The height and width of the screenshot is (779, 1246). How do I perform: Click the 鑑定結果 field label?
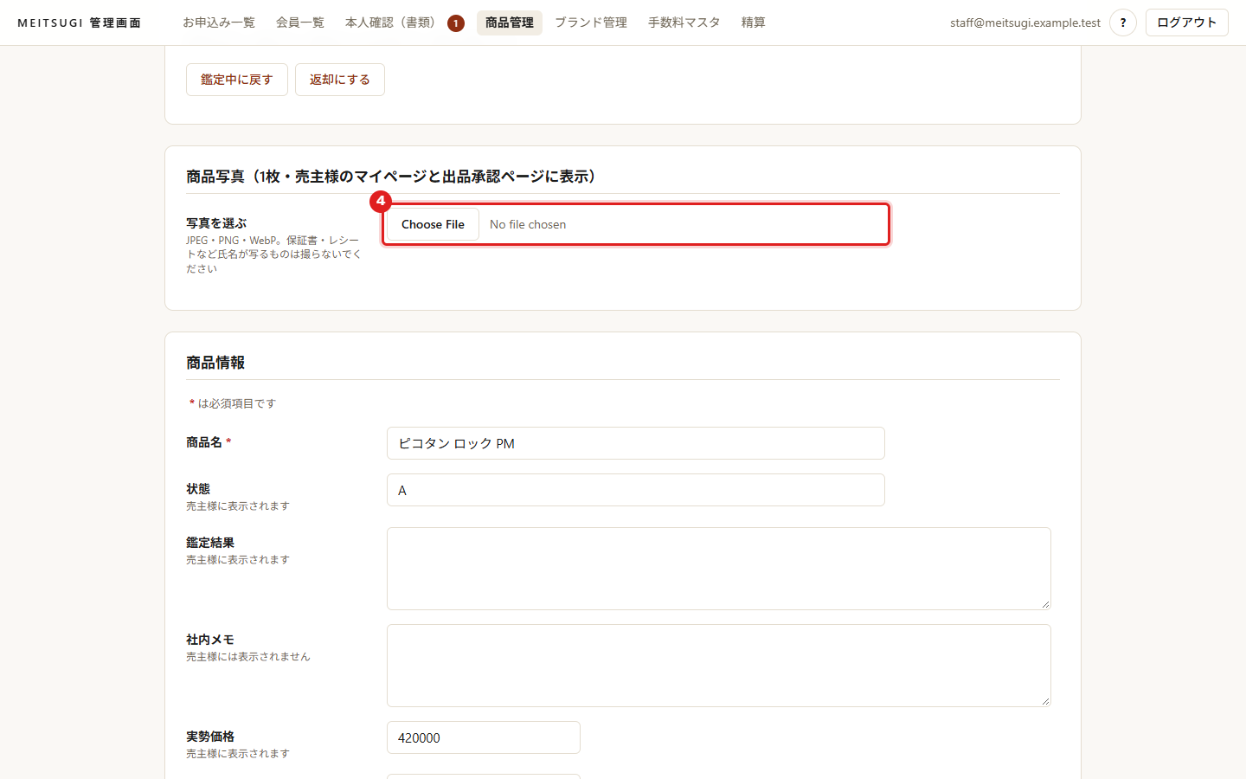click(210, 543)
